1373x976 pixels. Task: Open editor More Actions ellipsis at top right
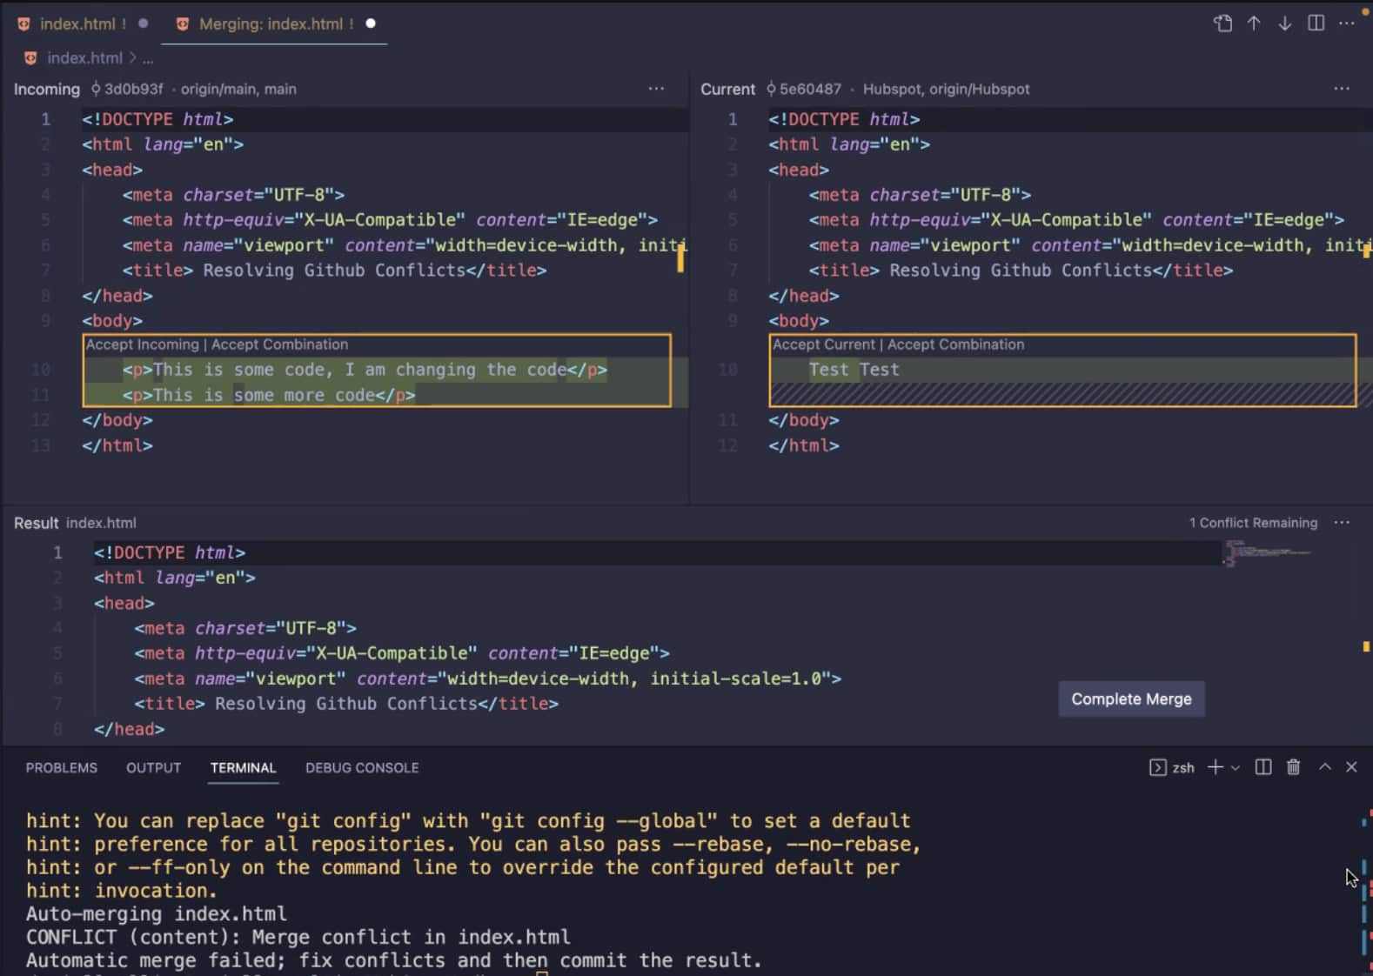click(x=1347, y=23)
